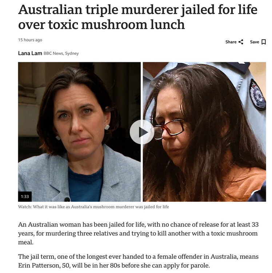Click the Watch video caption text
Image resolution: width=272 pixels, height=273 pixels.
pos(93,207)
